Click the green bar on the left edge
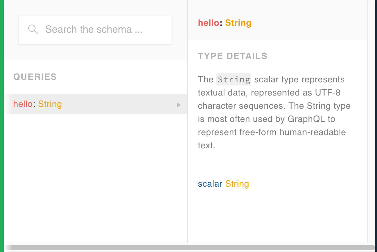Image resolution: width=377 pixels, height=252 pixels. [2, 126]
